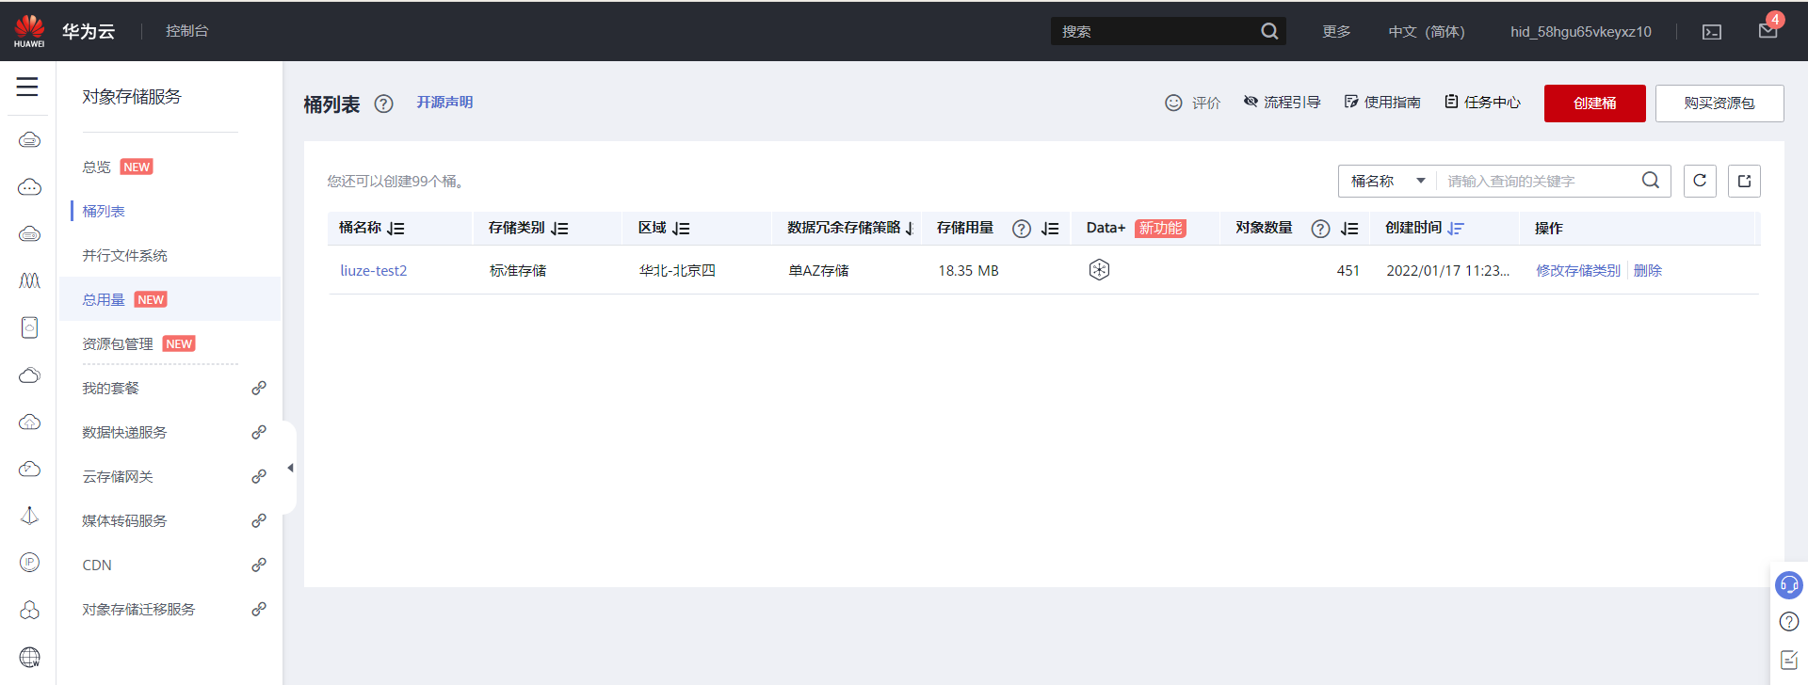Click help icon beside 存储用量
This screenshot has height=685, width=1808.
(x=1021, y=229)
